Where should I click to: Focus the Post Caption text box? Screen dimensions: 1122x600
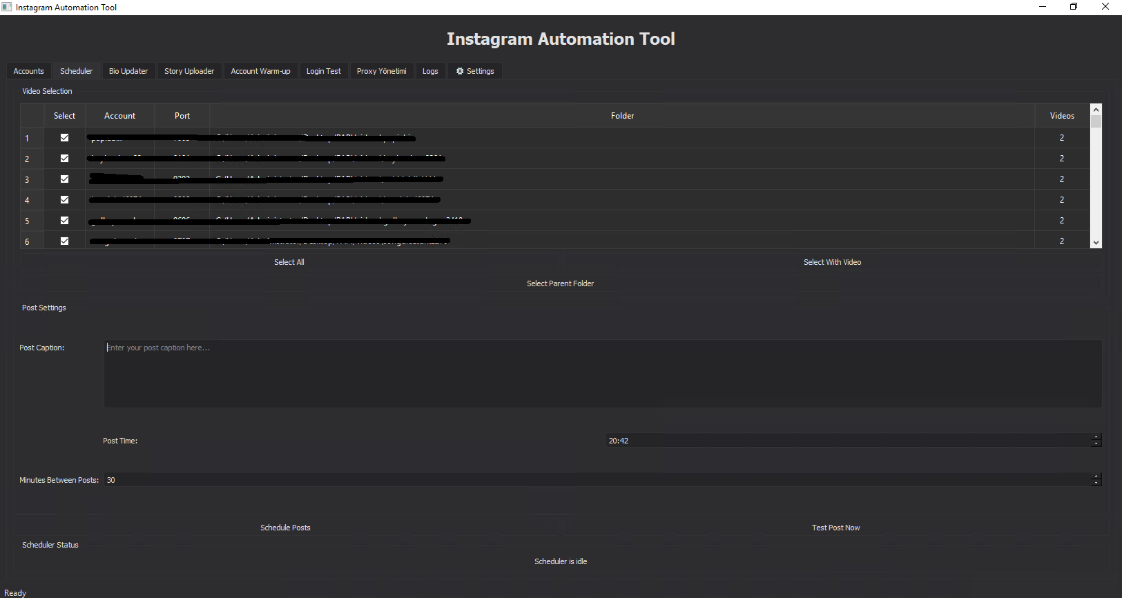point(602,373)
